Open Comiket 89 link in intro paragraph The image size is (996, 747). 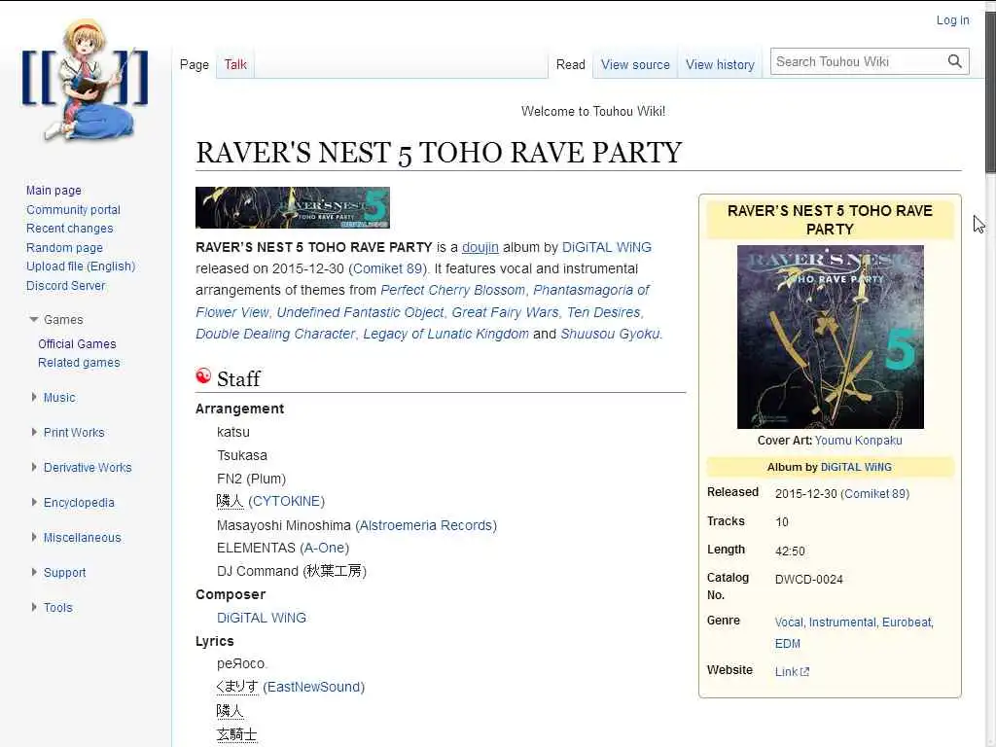[388, 268]
